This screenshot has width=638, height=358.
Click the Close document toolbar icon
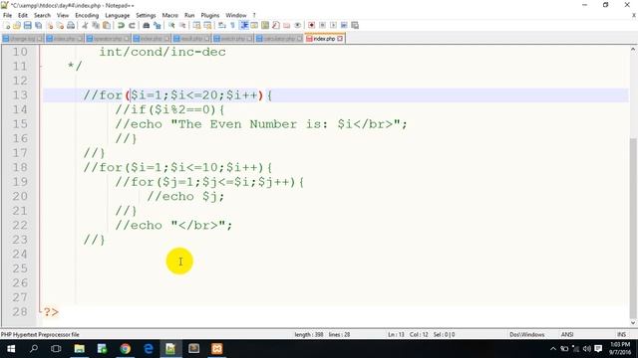coord(49,25)
